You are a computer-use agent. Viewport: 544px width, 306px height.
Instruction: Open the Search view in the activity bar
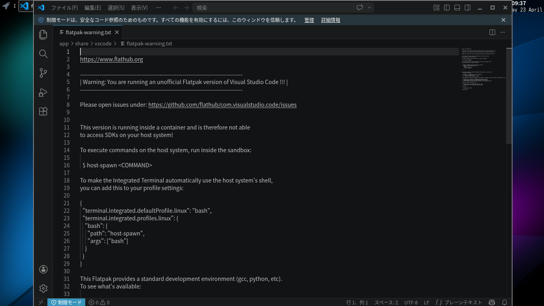click(43, 54)
